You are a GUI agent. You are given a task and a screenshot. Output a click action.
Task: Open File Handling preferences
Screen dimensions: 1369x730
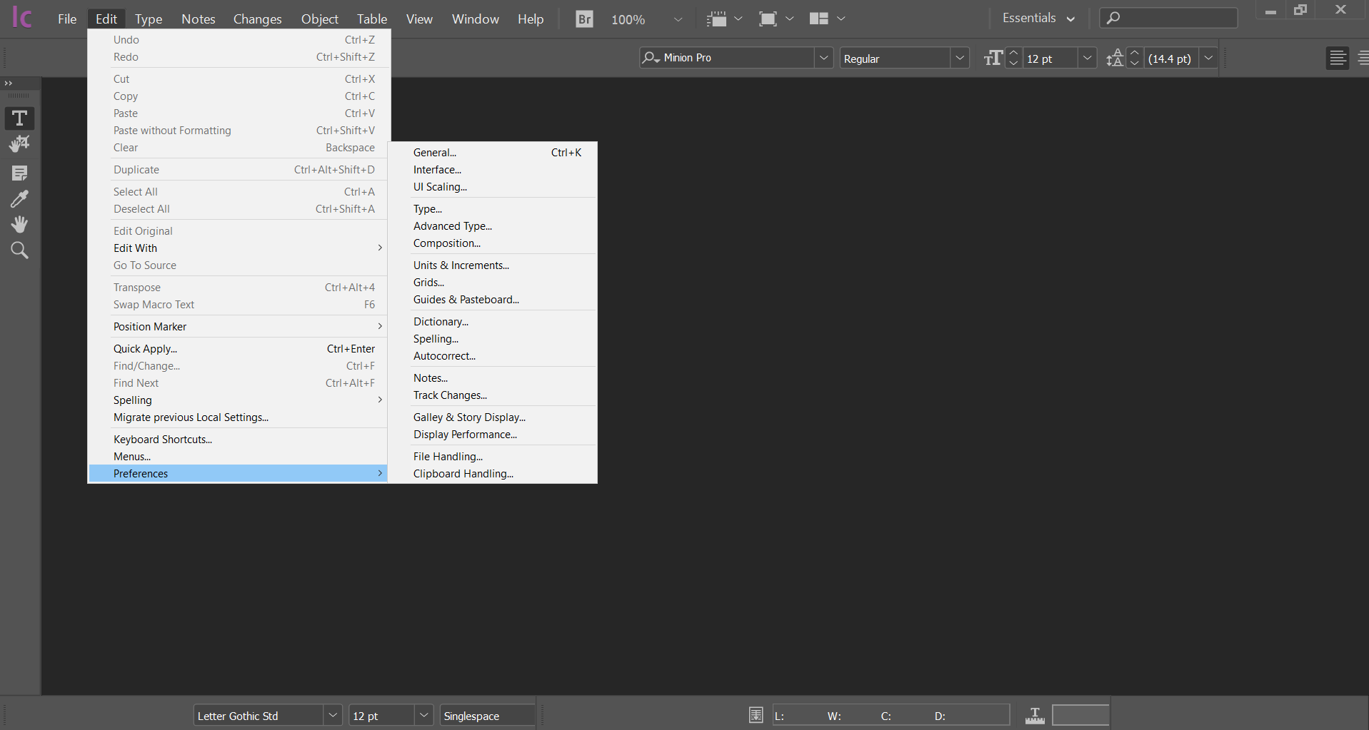[x=493, y=457]
